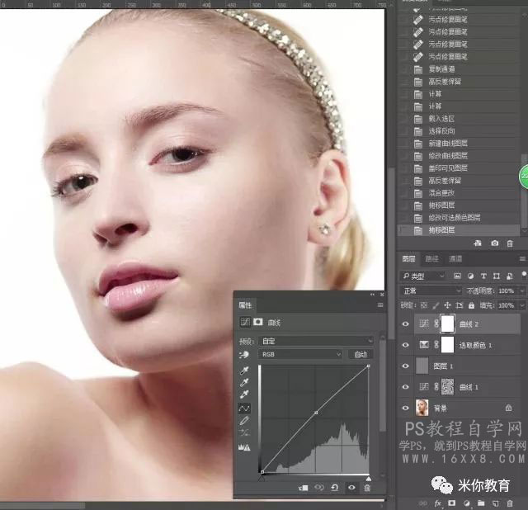Screen dimensions: 528x510
Task: Add layer mask icon at Layers bottom
Action: pyautogui.click(x=451, y=503)
